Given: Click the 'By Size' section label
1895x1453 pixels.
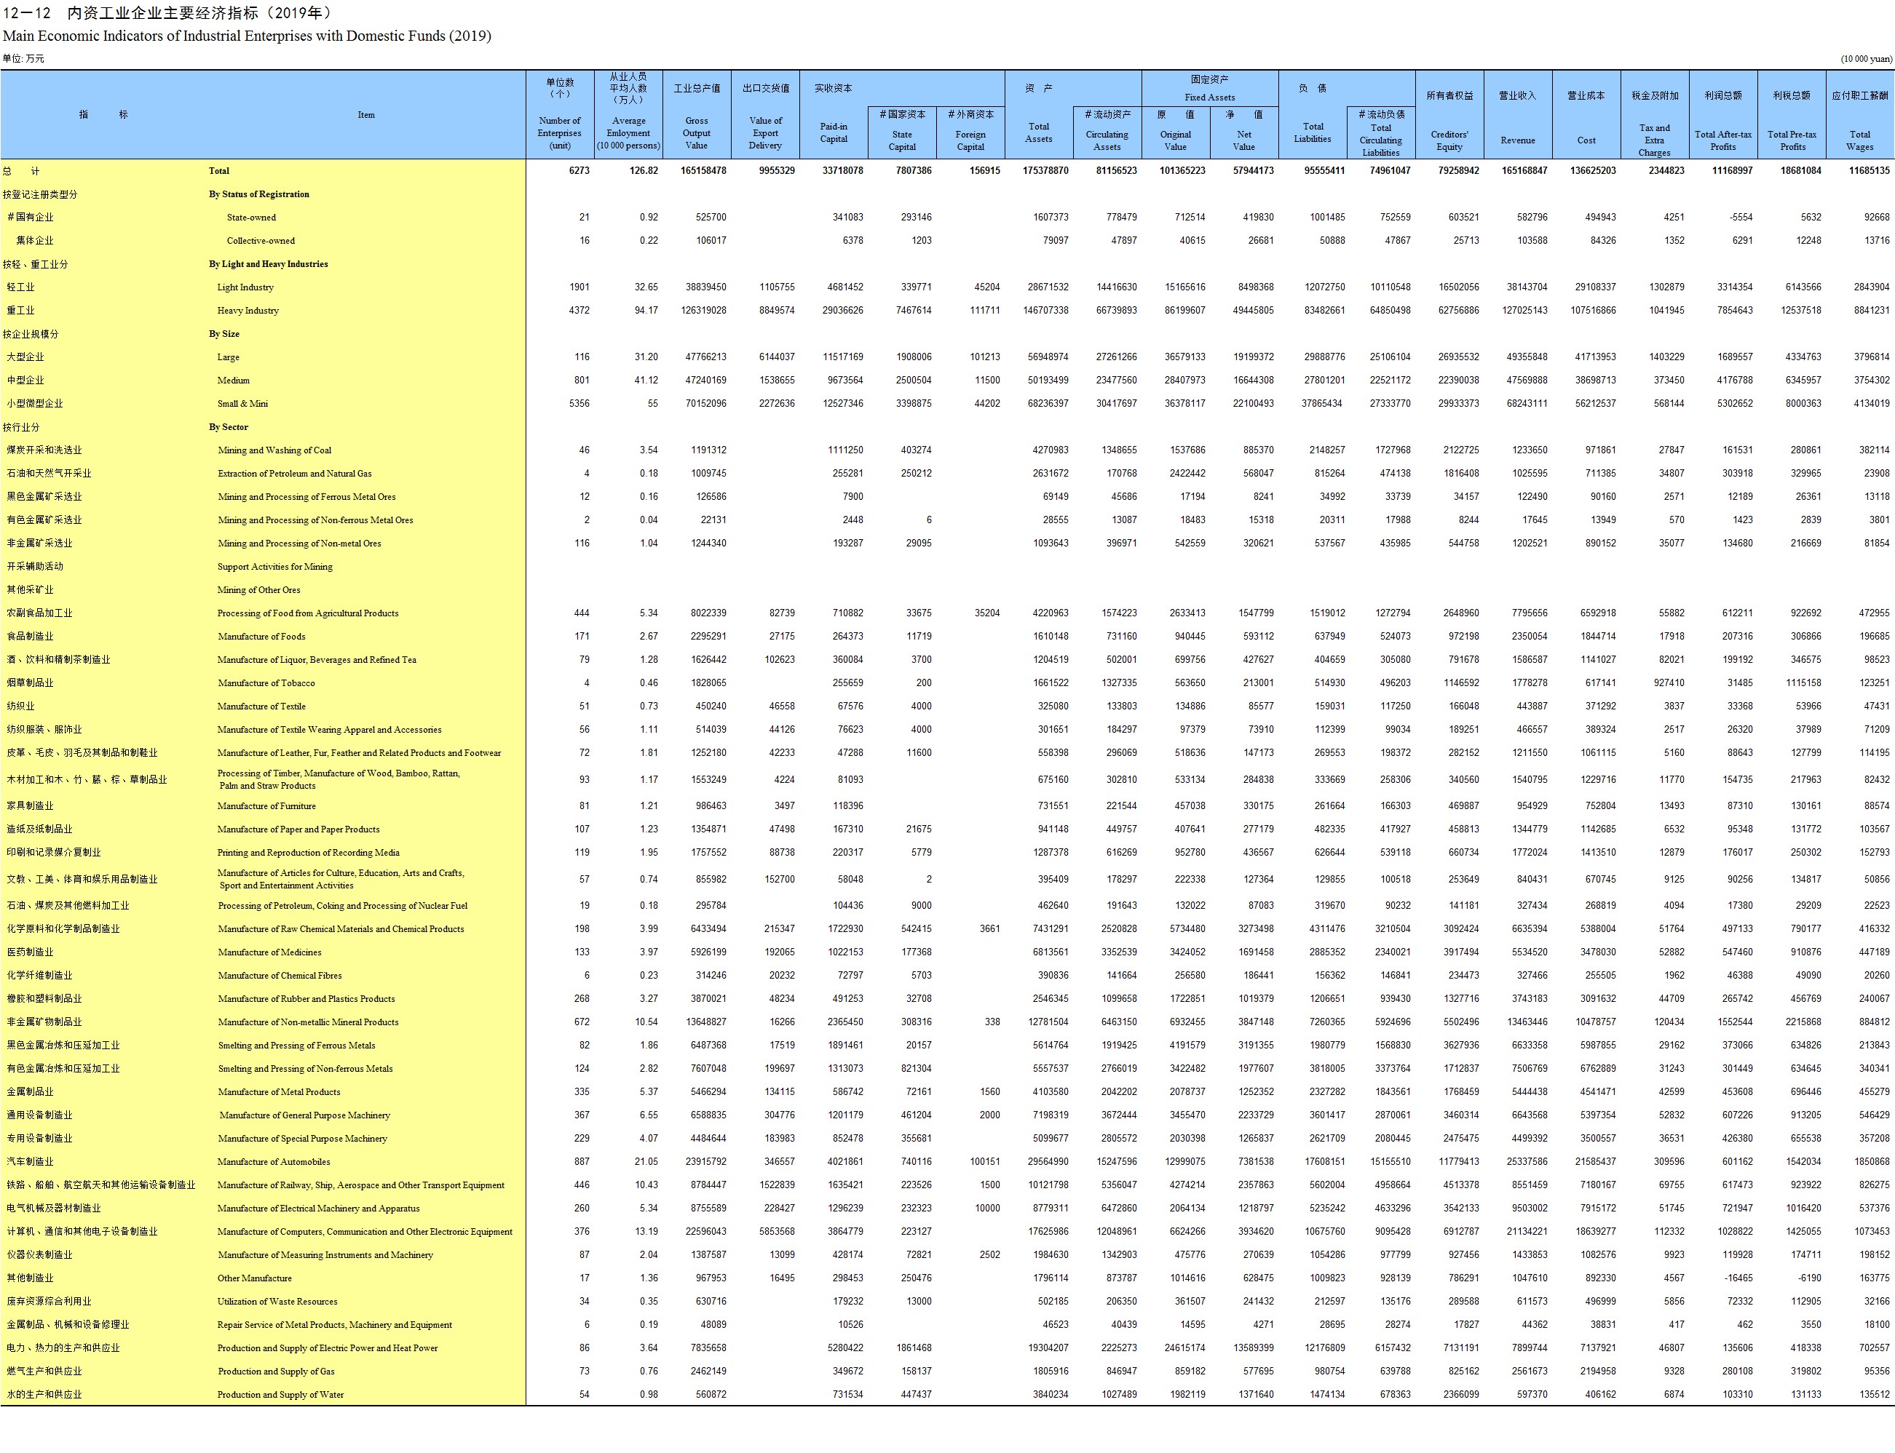Looking at the screenshot, I should 224,334.
